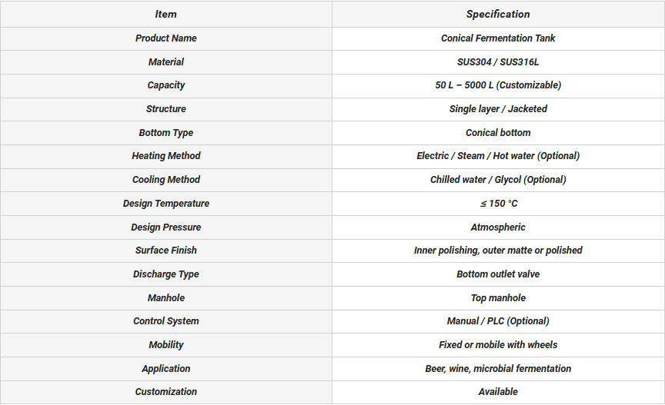Click 'Conical Fermentation Tank' cell
Screen dimensions: 665x405
498,38
